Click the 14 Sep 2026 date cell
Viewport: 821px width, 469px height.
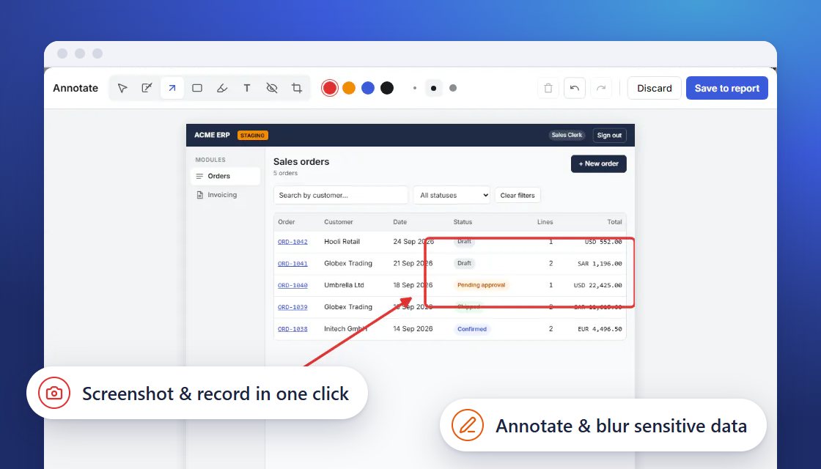413,329
